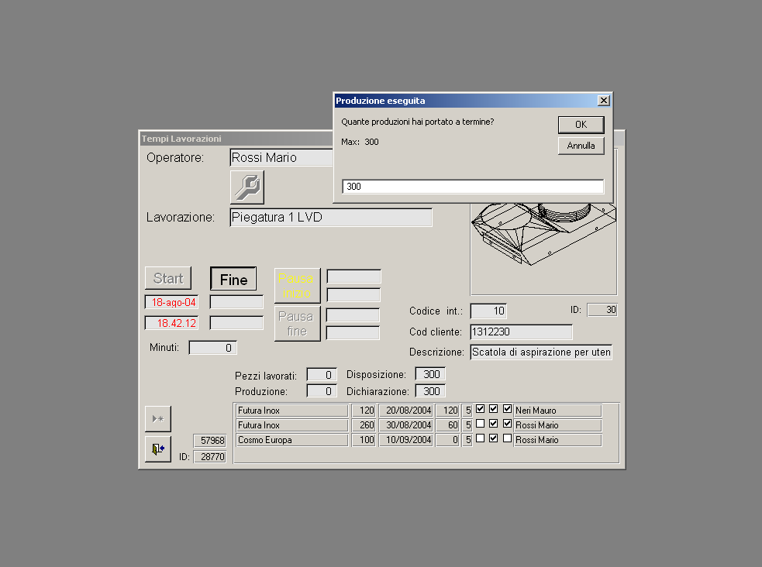Screen dimensions: 762x567
Task: Toggle first checkbox in Cosmo Europa row
Action: tap(480, 438)
